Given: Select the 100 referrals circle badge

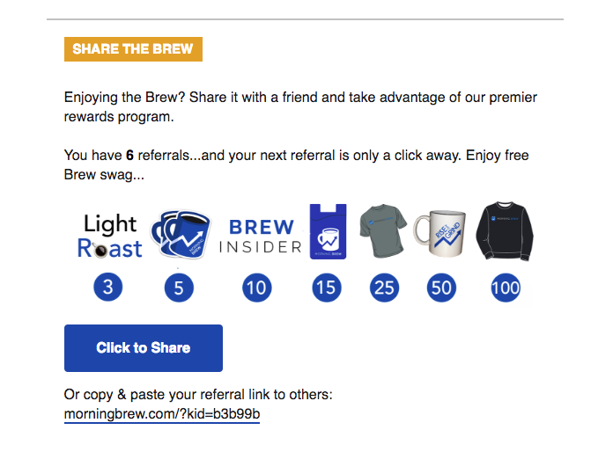Looking at the screenshot, I should pyautogui.click(x=506, y=288).
